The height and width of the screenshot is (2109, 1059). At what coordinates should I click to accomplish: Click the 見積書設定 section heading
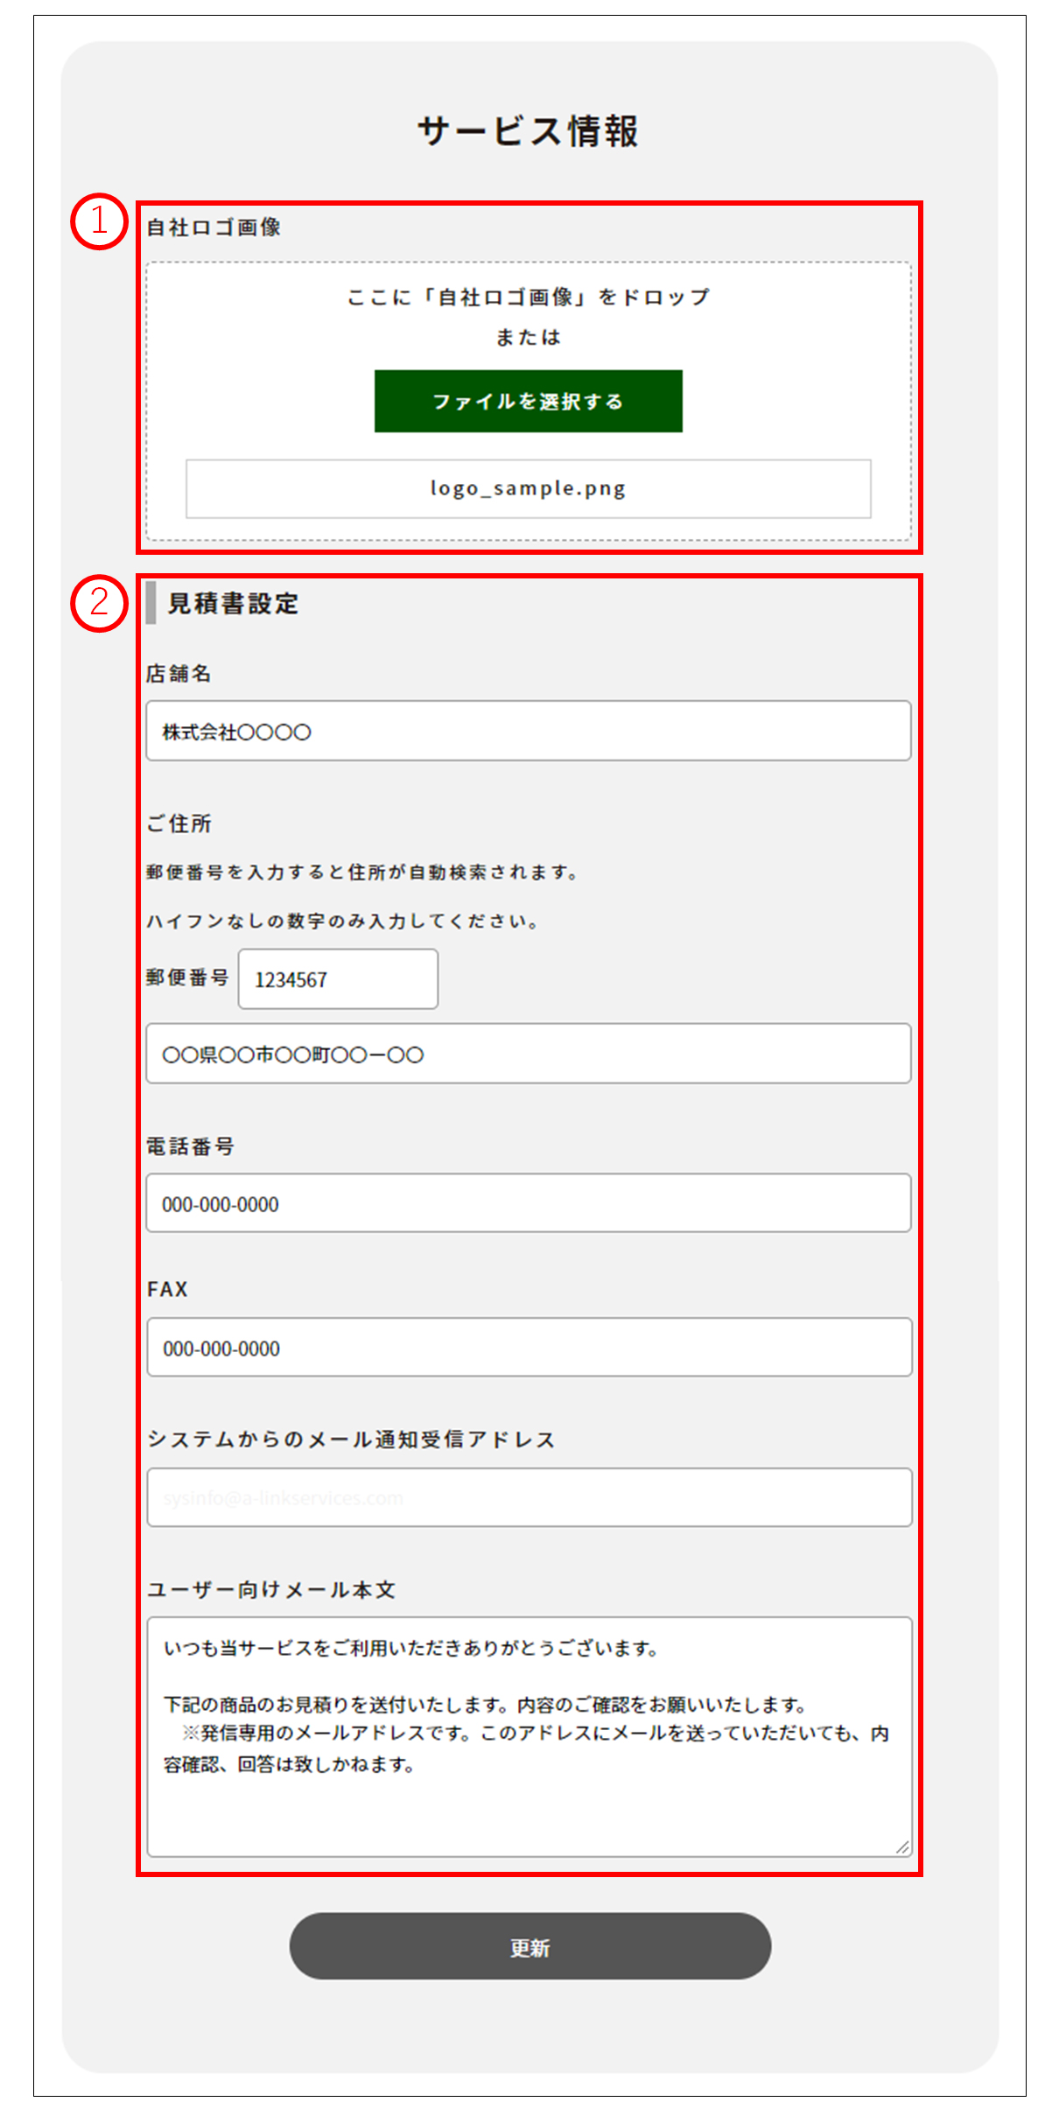[x=233, y=604]
